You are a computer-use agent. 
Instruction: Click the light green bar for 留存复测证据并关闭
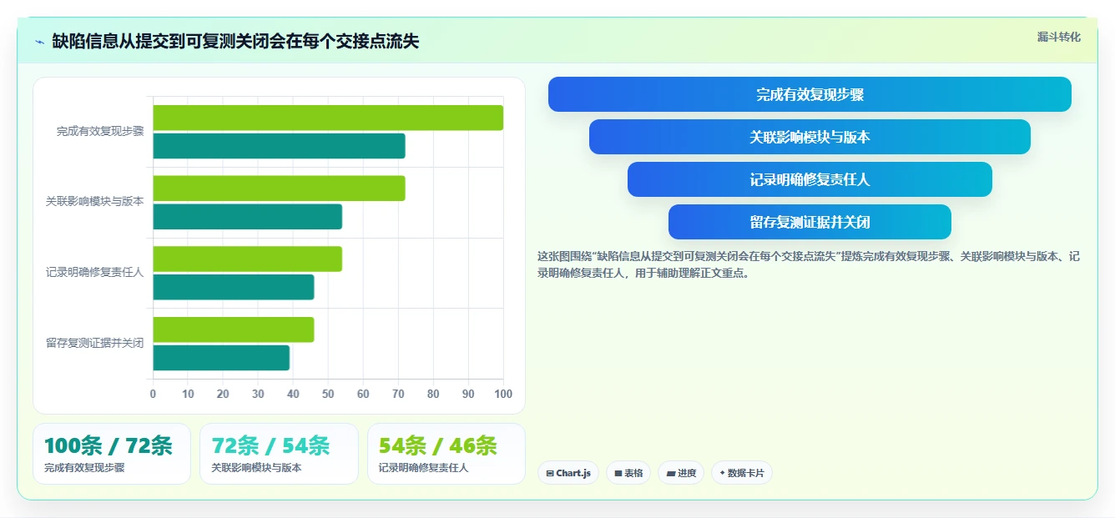click(234, 329)
